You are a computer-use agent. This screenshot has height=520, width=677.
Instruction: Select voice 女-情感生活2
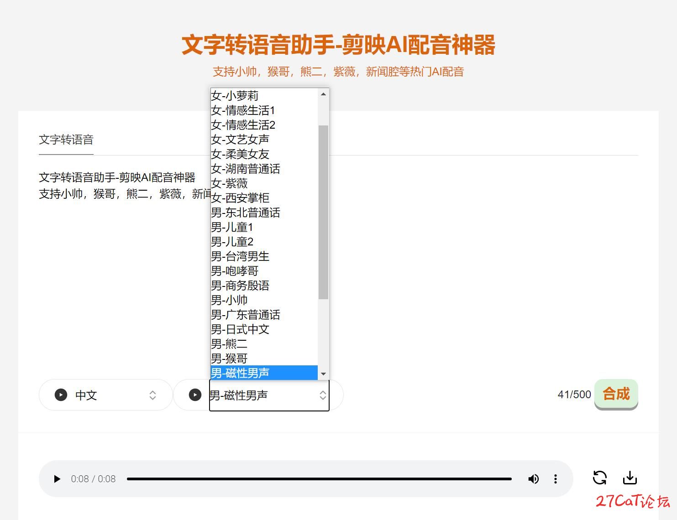tap(264, 125)
